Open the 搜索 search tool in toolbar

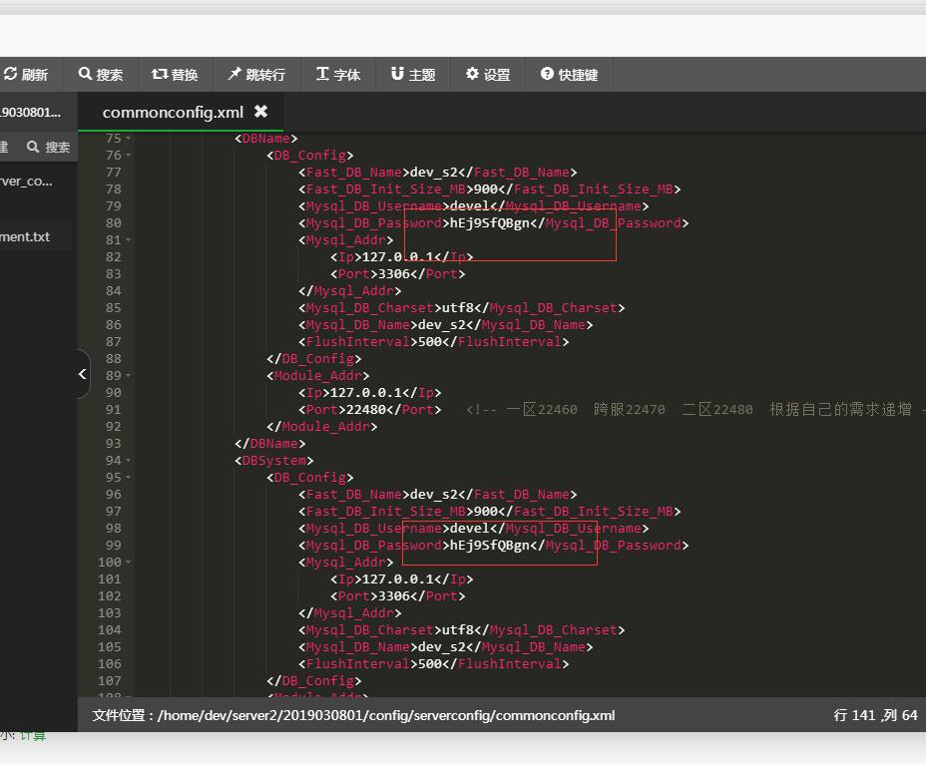101,75
